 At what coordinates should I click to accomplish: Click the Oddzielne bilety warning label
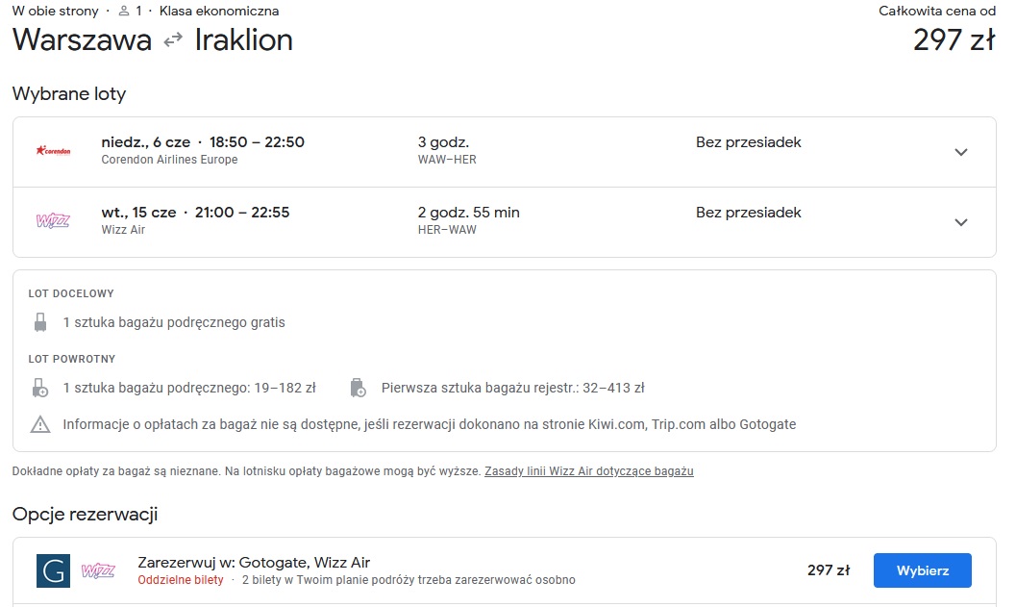(x=180, y=580)
